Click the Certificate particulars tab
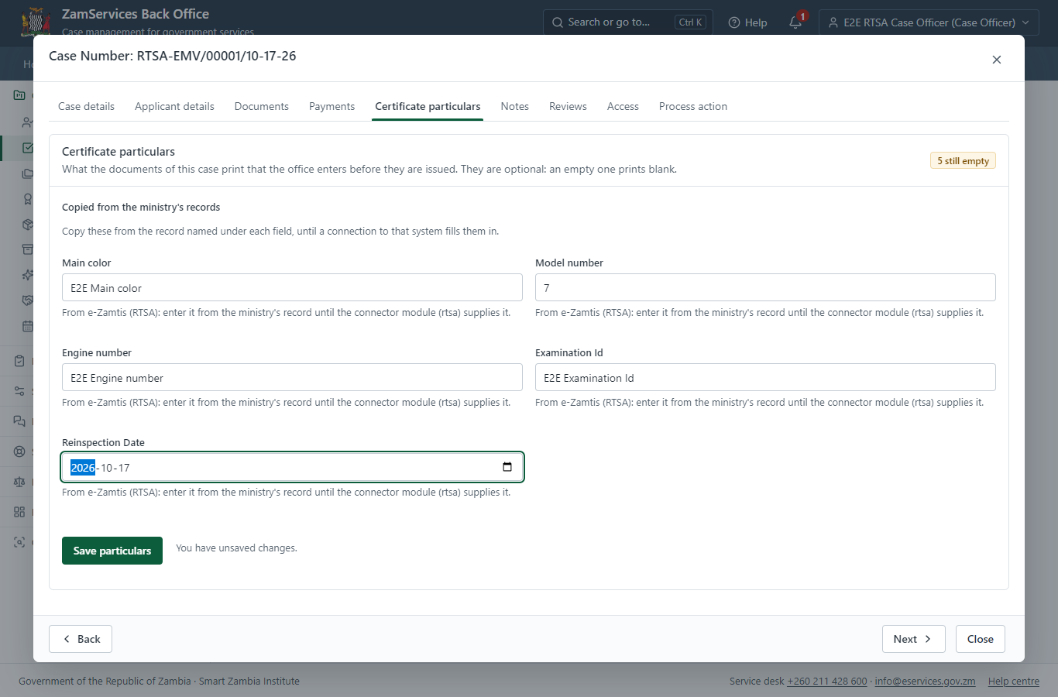 [428, 106]
